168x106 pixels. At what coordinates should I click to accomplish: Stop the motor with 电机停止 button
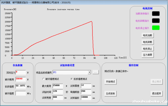(148, 49)
